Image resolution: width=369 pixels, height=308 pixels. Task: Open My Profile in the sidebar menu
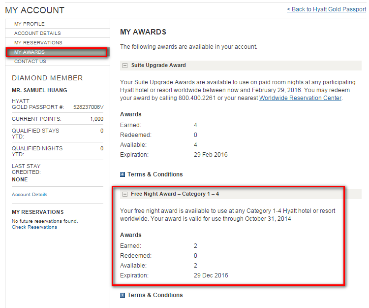click(30, 24)
